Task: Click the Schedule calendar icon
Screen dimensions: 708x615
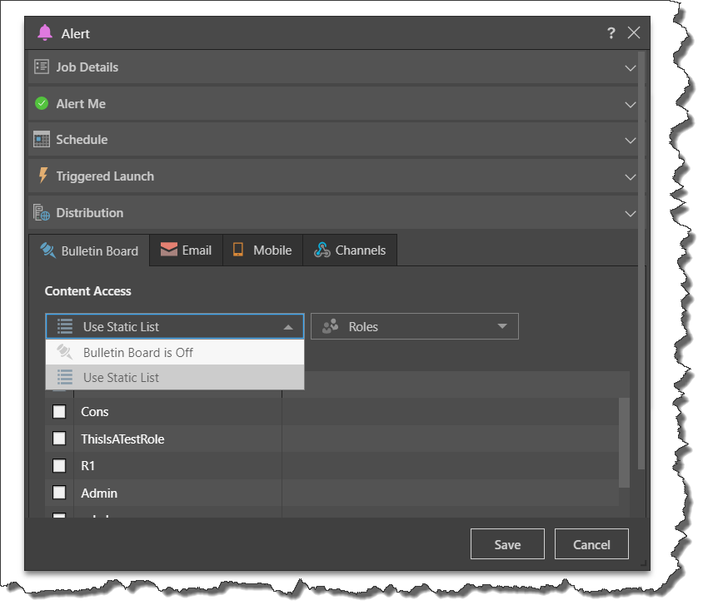Action: [x=42, y=139]
